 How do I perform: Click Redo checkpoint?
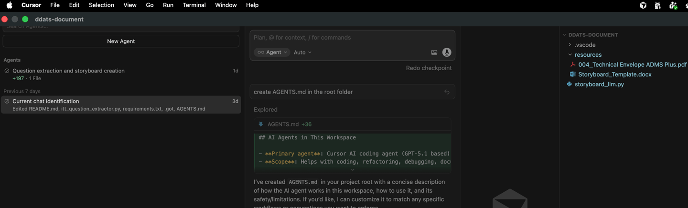[429, 68]
